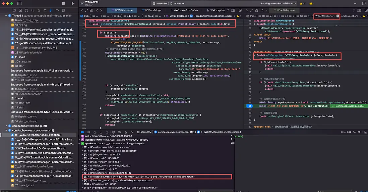Collapse apmReportData variable in debugger
The height and width of the screenshot is (192, 368).
[x=79, y=143]
